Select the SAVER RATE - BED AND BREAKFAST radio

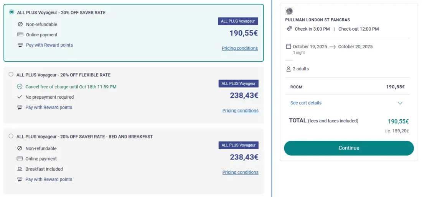pyautogui.click(x=11, y=136)
